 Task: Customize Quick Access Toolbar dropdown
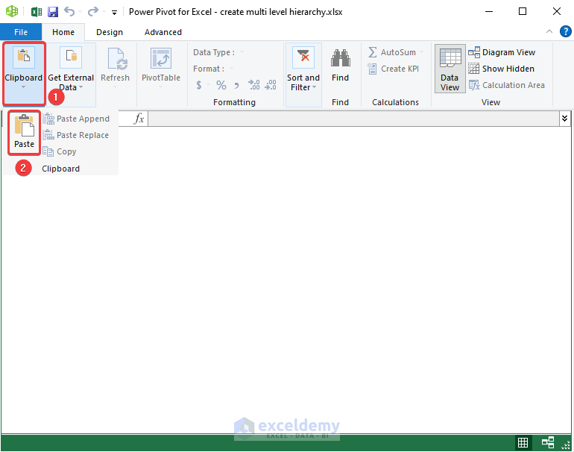(114, 13)
